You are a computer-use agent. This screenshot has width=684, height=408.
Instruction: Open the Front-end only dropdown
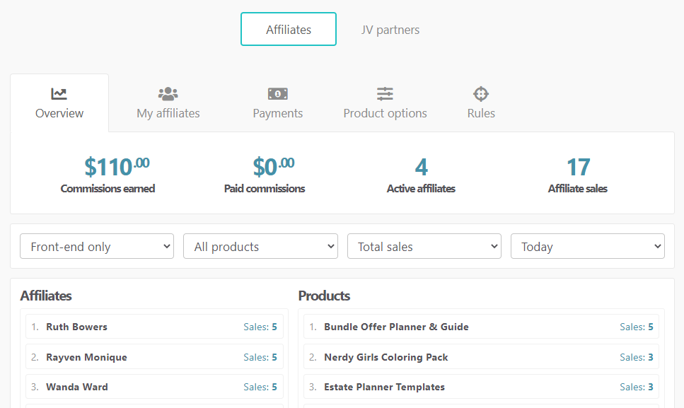[97, 246]
